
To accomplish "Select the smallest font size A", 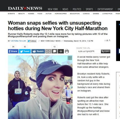I will point(105,41).
